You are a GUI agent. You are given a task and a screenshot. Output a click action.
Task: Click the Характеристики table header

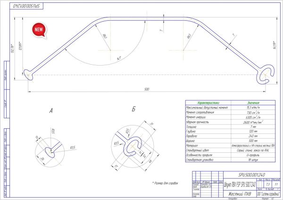pyautogui.click(x=208, y=103)
